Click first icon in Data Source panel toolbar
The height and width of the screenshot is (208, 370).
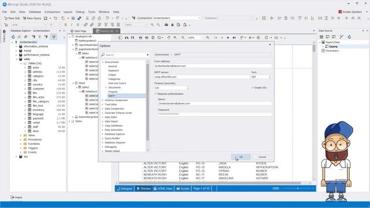pyautogui.click(x=321, y=37)
